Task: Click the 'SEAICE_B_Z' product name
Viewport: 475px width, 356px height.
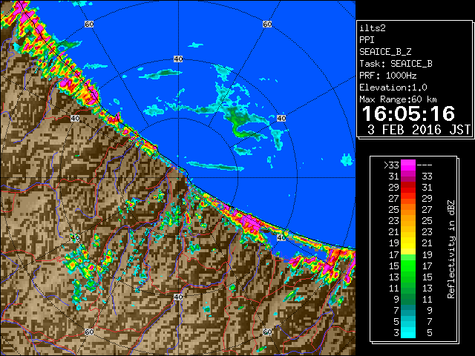Action: (385, 52)
